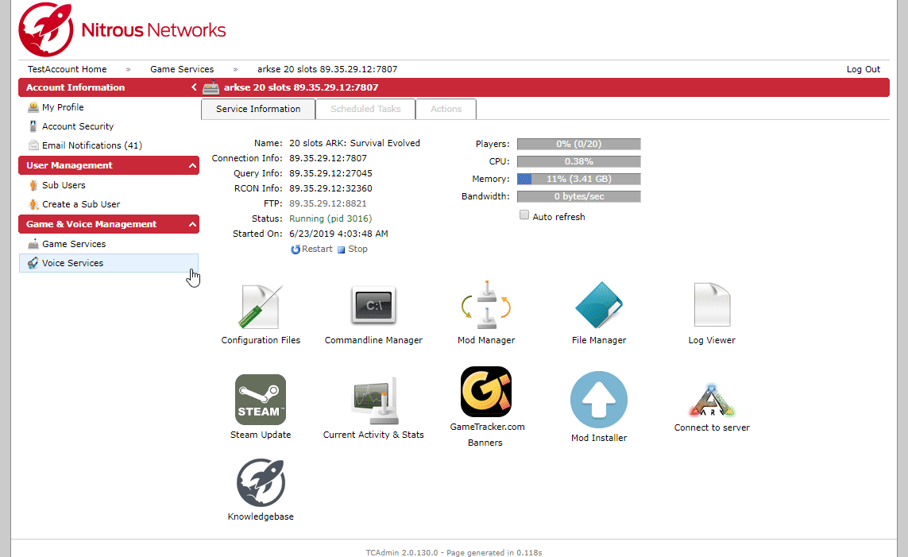
Task: Open Current Activity & Stats icon
Action: tap(375, 400)
